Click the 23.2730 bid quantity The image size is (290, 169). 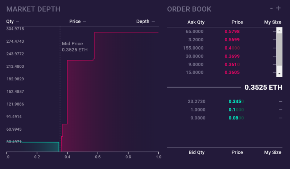196,101
